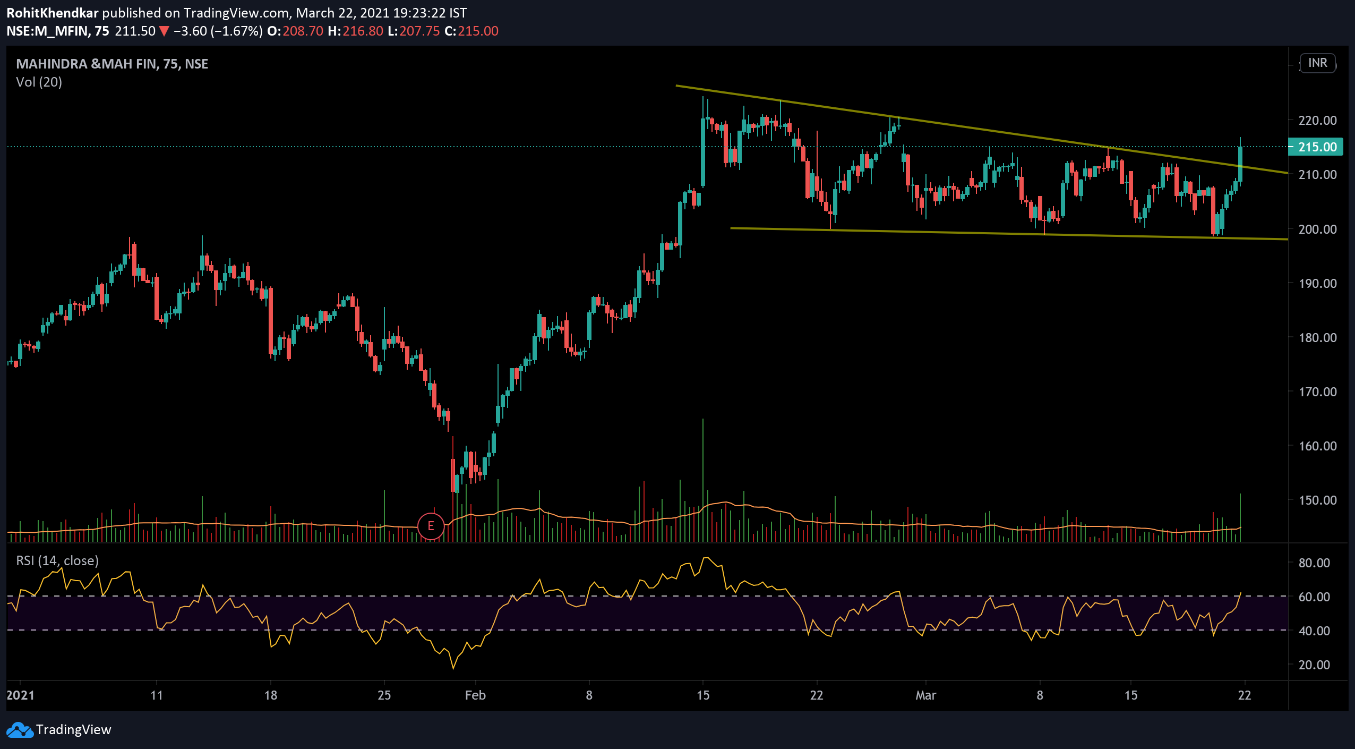Click the time axis label 11

(x=157, y=695)
